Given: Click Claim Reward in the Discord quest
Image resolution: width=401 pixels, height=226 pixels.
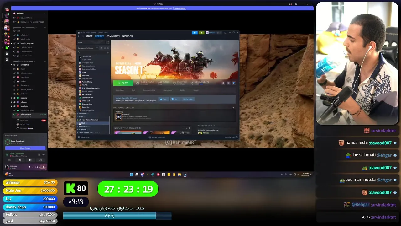Looking at the screenshot, I should point(25,148).
